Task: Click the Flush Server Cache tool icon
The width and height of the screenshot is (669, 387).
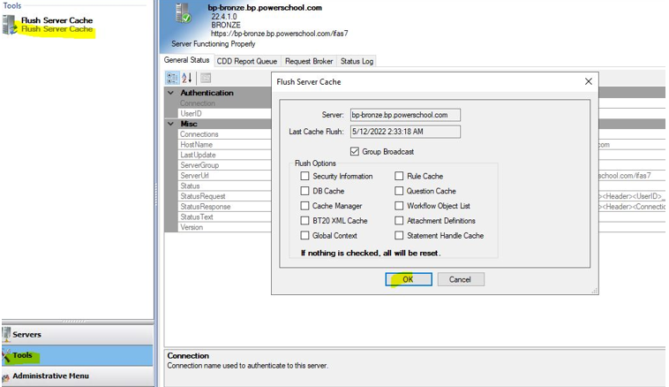Action: (x=10, y=24)
